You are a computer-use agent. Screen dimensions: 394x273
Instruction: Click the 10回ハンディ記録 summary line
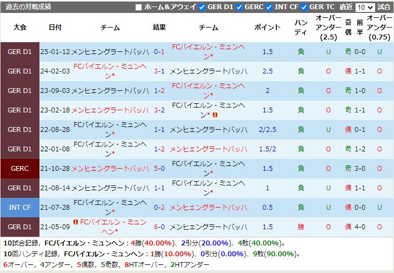pos(152,254)
